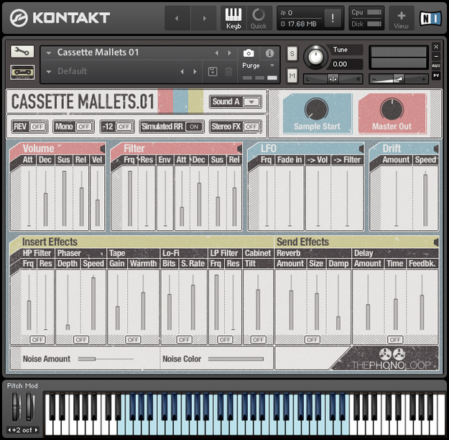The image size is (449, 440).
Task: Click the panic exclamation mark button
Action: pyautogui.click(x=333, y=19)
